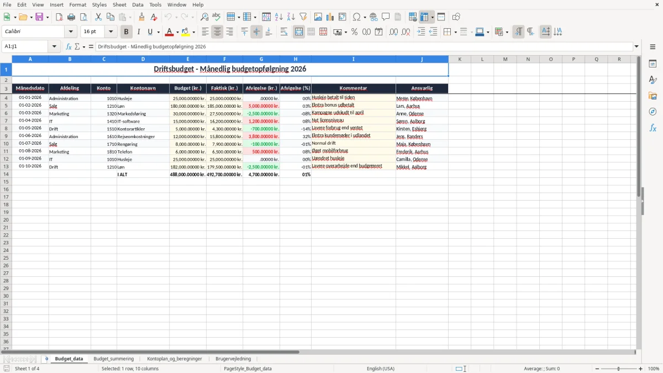Open the Styles menu
Image resolution: width=663 pixels, height=373 pixels.
[x=99, y=4]
